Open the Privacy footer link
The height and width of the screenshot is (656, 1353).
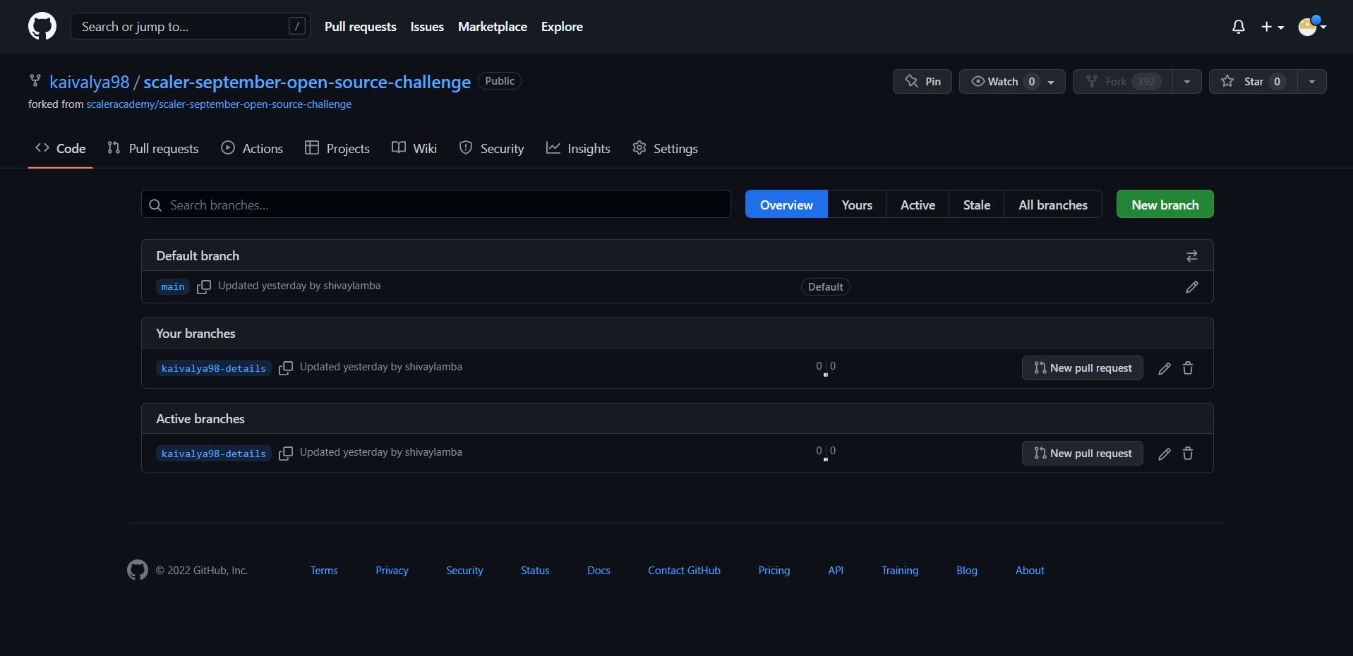click(x=392, y=571)
